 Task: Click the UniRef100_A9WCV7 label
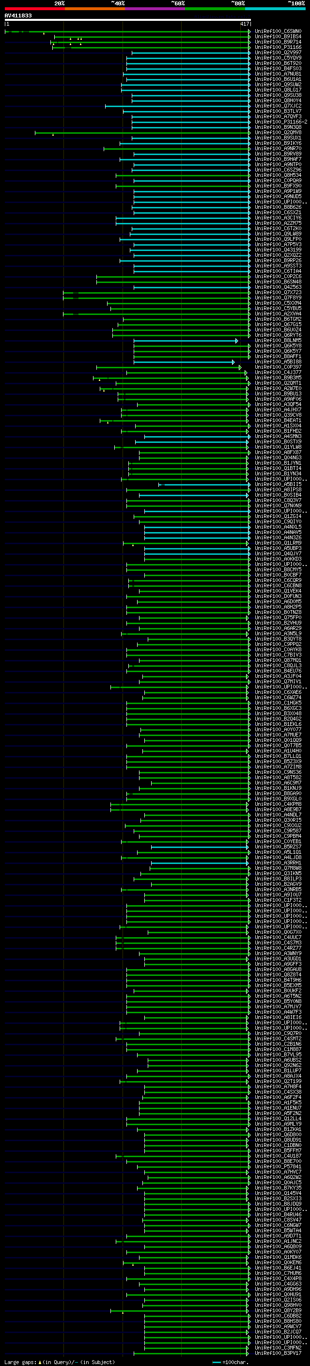click(278, 1326)
